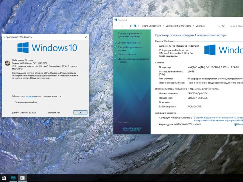243x182 pixels.
Task: Click Панель управления breadcrumb
Action: [x=151, y=26]
